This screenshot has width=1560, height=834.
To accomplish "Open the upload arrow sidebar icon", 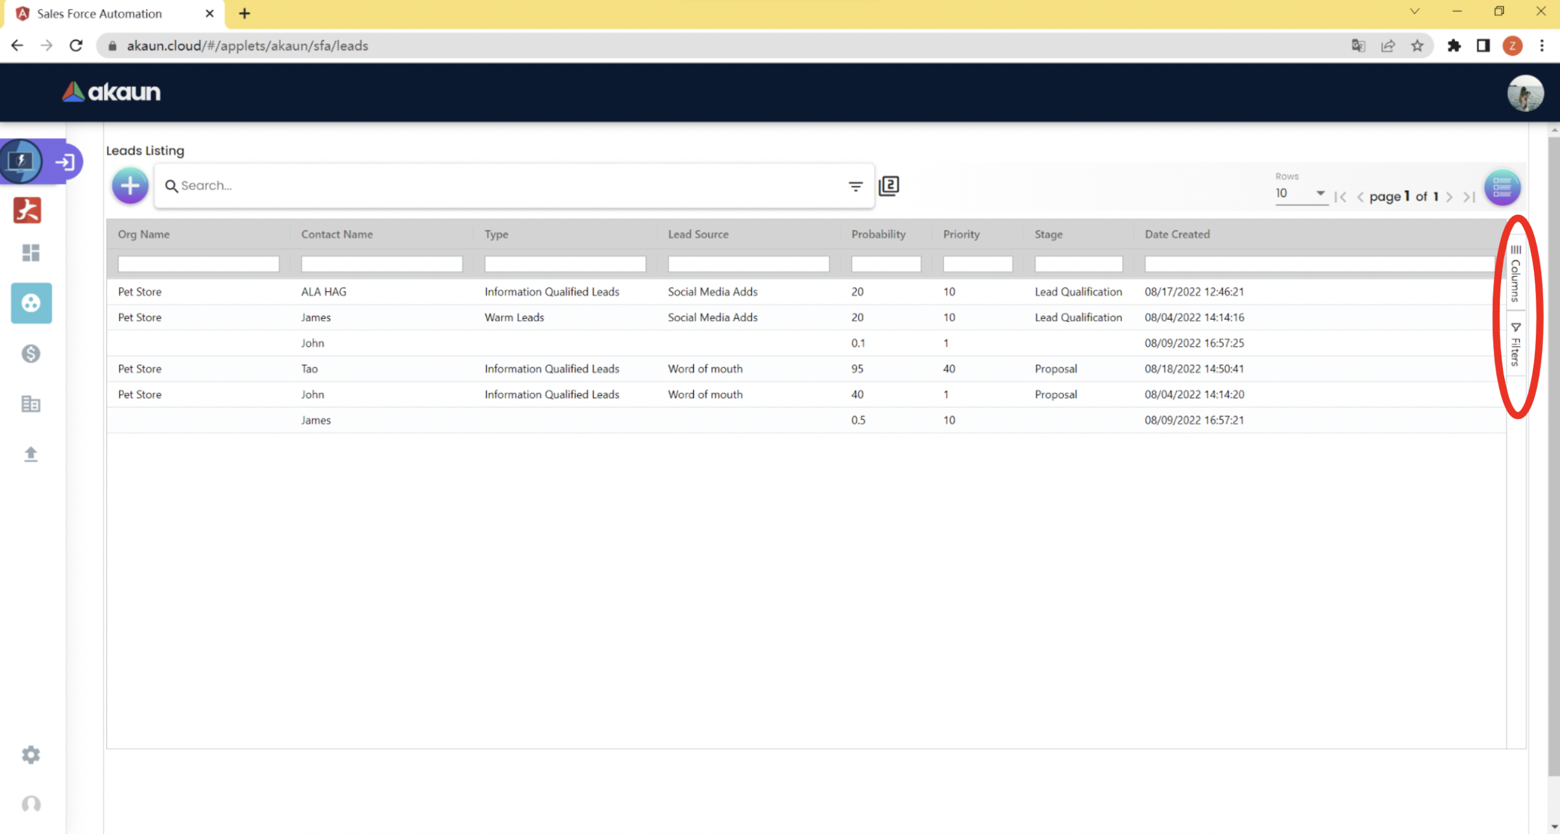I will (30, 454).
